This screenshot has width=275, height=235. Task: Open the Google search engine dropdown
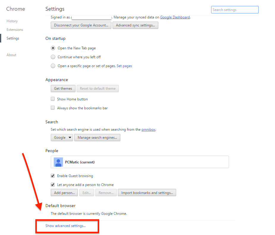tap(62, 138)
